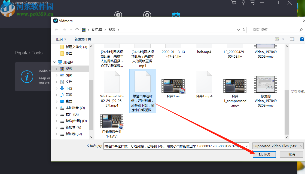Viewport: 305px width, 174px height.
Task: Click 此电脑 in address breadcrumb
Action: (x=97, y=30)
